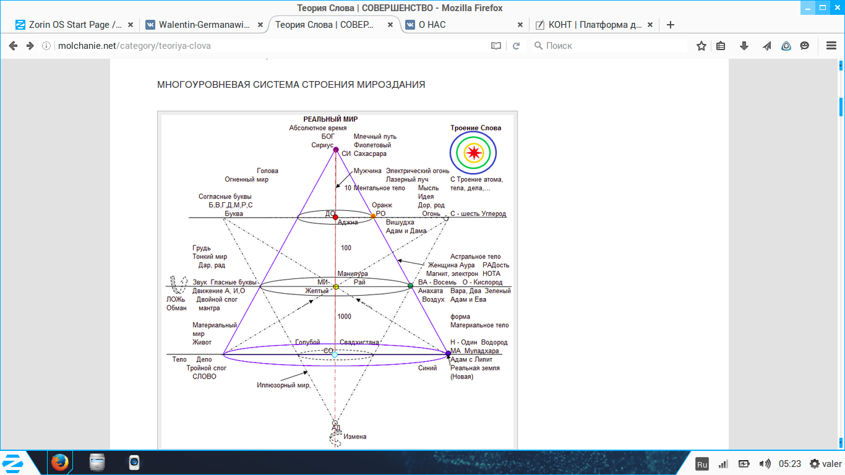The height and width of the screenshot is (475, 845).
Task: Reload the current page
Action: point(516,46)
